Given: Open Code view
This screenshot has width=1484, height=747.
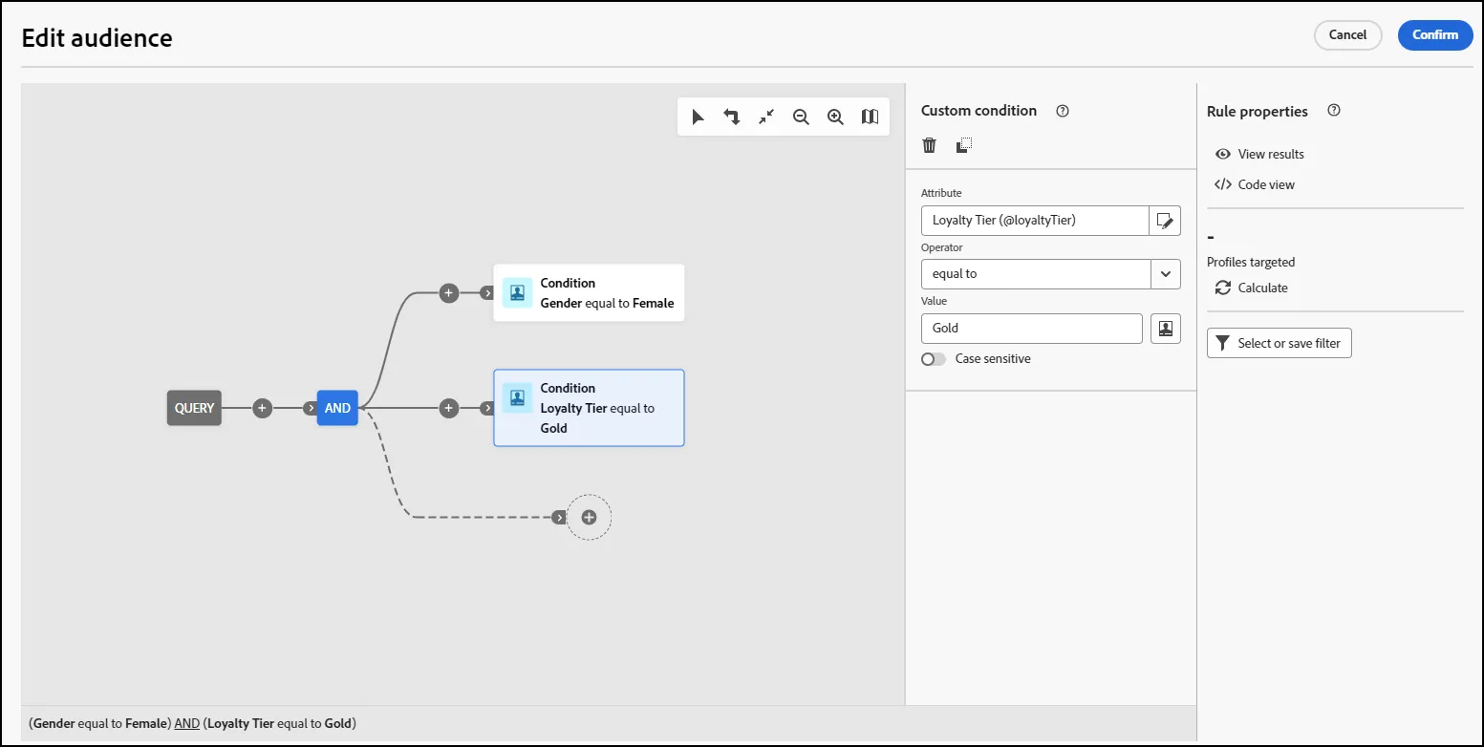Looking at the screenshot, I should [x=1255, y=184].
